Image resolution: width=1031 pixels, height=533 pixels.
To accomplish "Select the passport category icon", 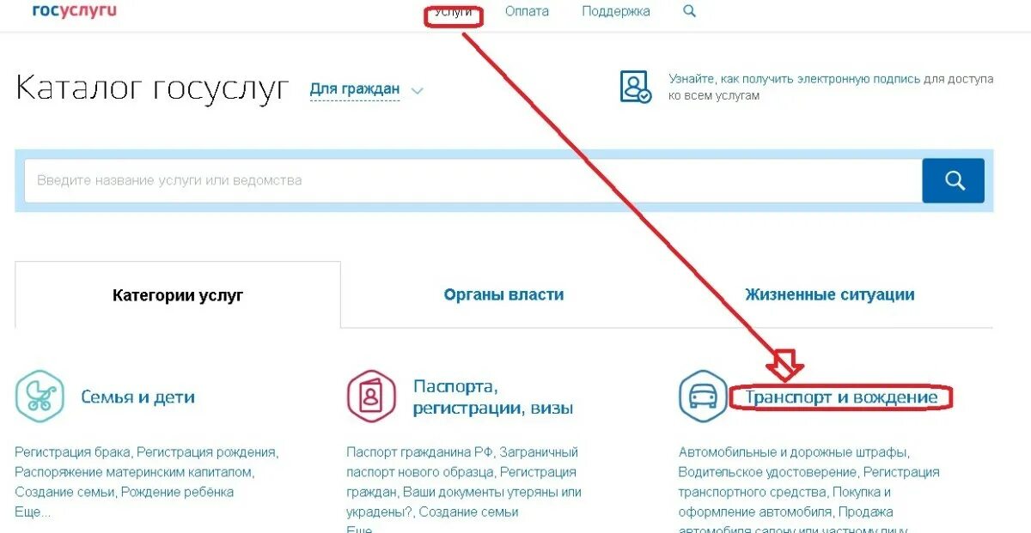I will [x=371, y=397].
